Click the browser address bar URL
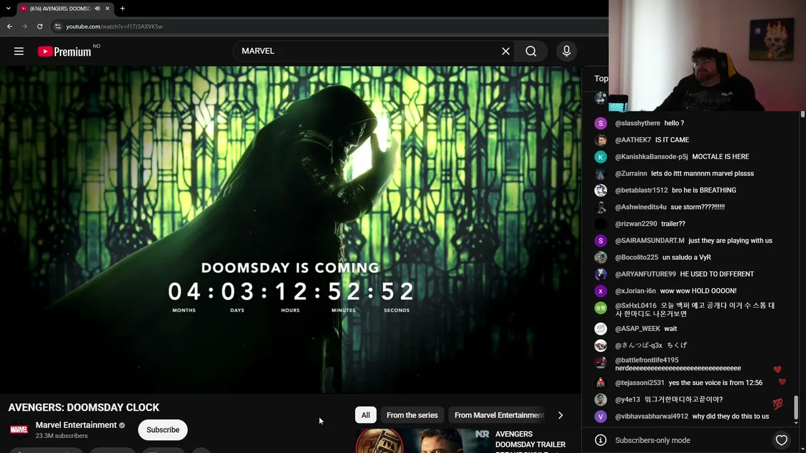 114,26
